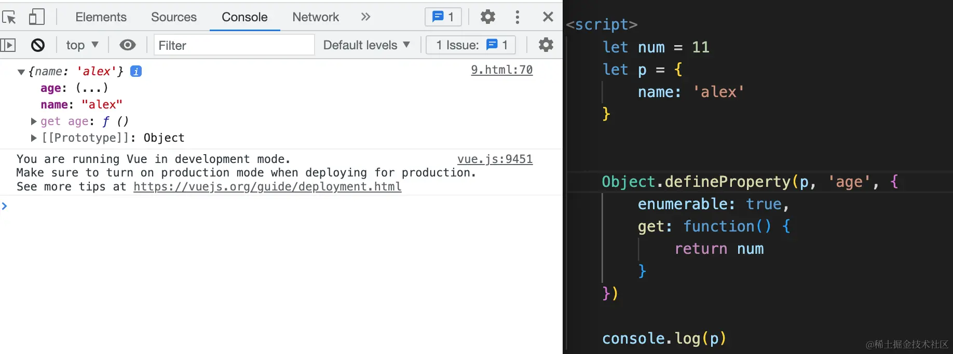Screen dimensions: 953x354
Task: Click the 1 message issues badge
Action: (443, 17)
